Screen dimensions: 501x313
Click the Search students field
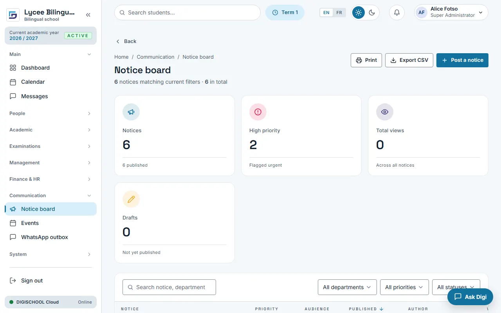pyautogui.click(x=187, y=13)
